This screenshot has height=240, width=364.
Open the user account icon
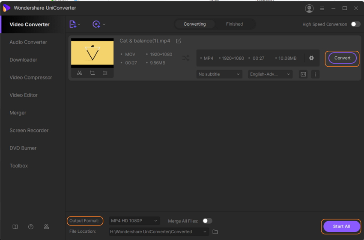[x=309, y=9]
